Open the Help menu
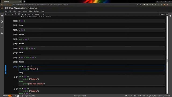Screen dimensions: 172x97 click(42, 11)
